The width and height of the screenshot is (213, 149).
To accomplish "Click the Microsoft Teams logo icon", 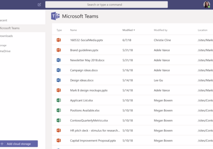I will 55,16.
